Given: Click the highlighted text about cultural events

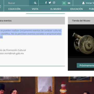Looking at the screenshot, I should [31, 34].
